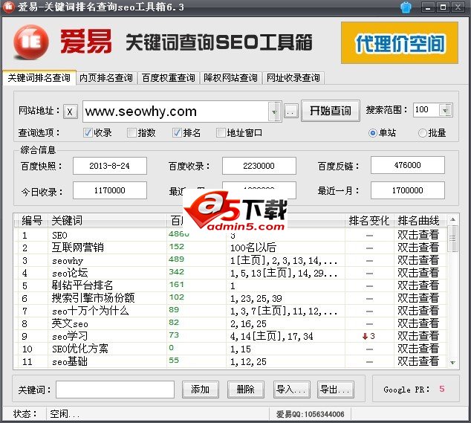
Task: Click ranking 2,16,25 in 英文seo row
Action: (248, 324)
